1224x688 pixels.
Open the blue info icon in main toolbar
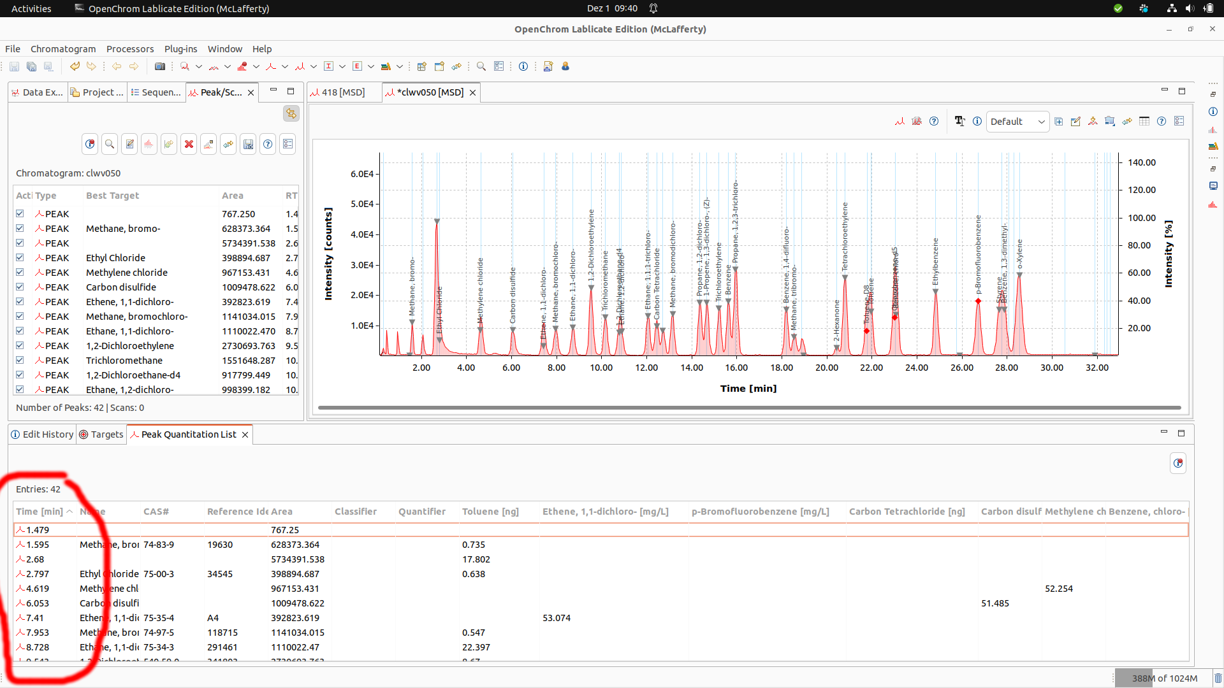click(523, 66)
